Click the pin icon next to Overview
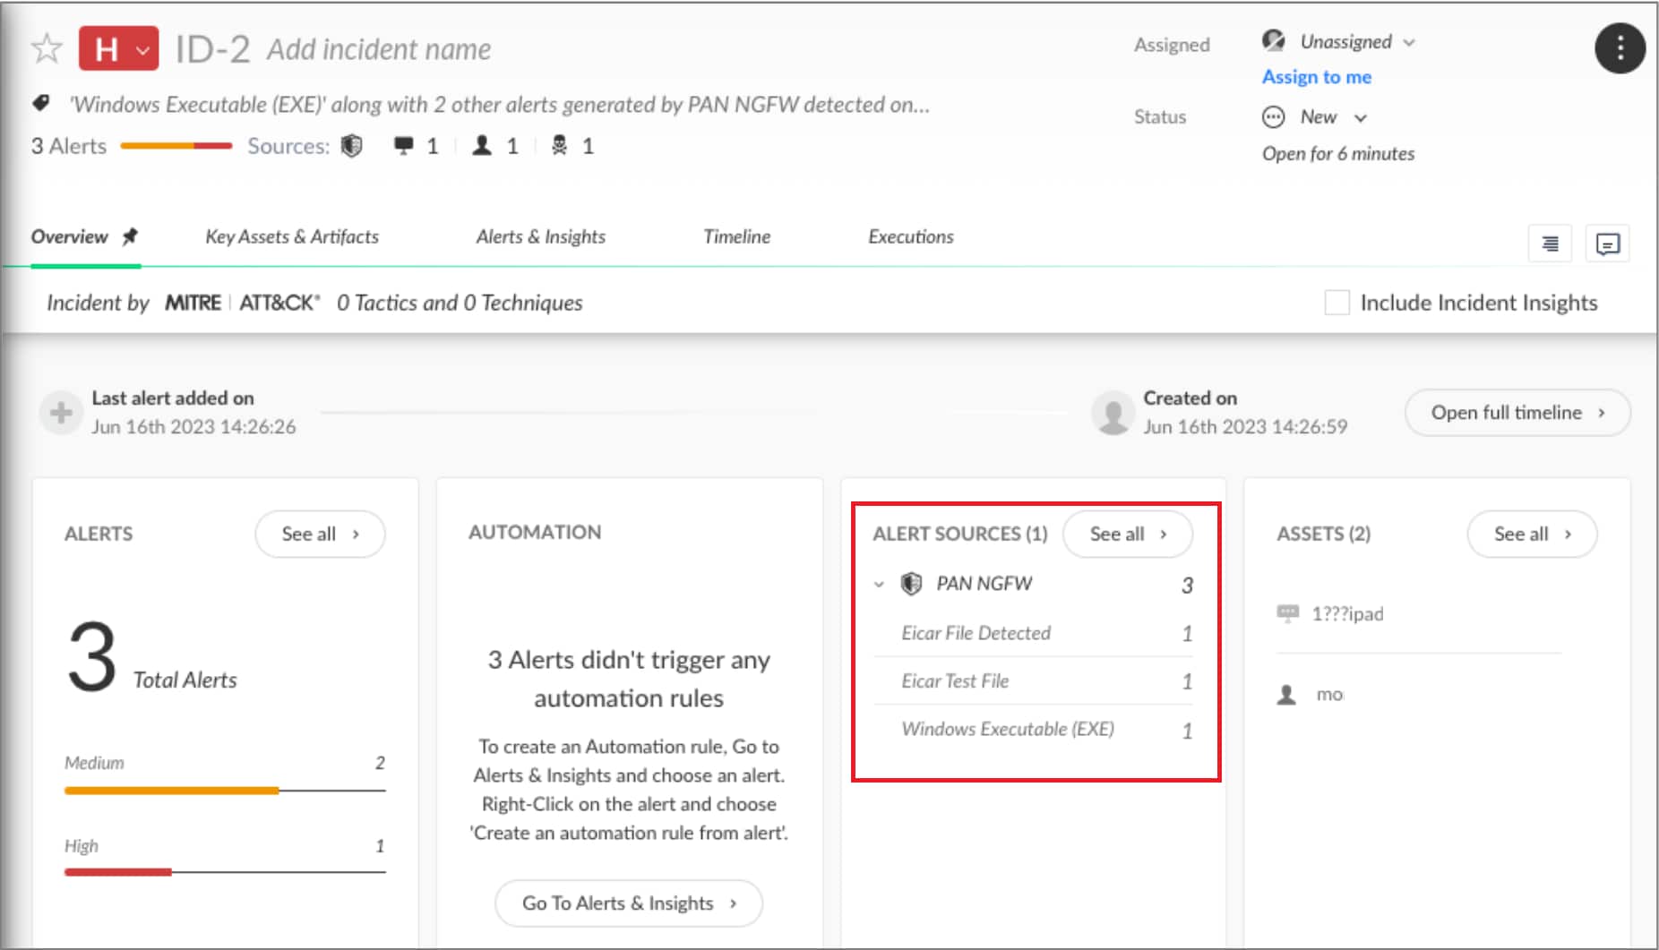Image resolution: width=1659 pixels, height=950 pixels. click(x=130, y=236)
